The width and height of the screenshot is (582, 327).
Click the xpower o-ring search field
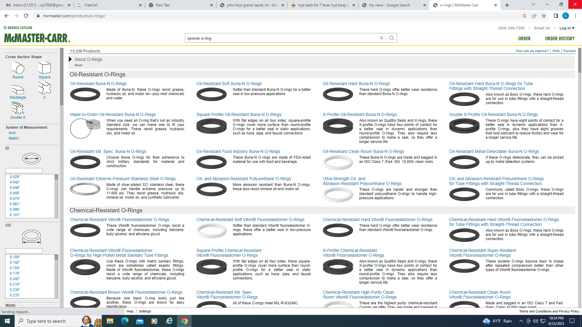[x=282, y=38]
